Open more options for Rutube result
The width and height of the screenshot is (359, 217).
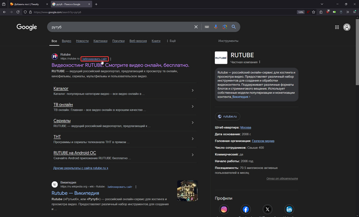[x=111, y=59]
